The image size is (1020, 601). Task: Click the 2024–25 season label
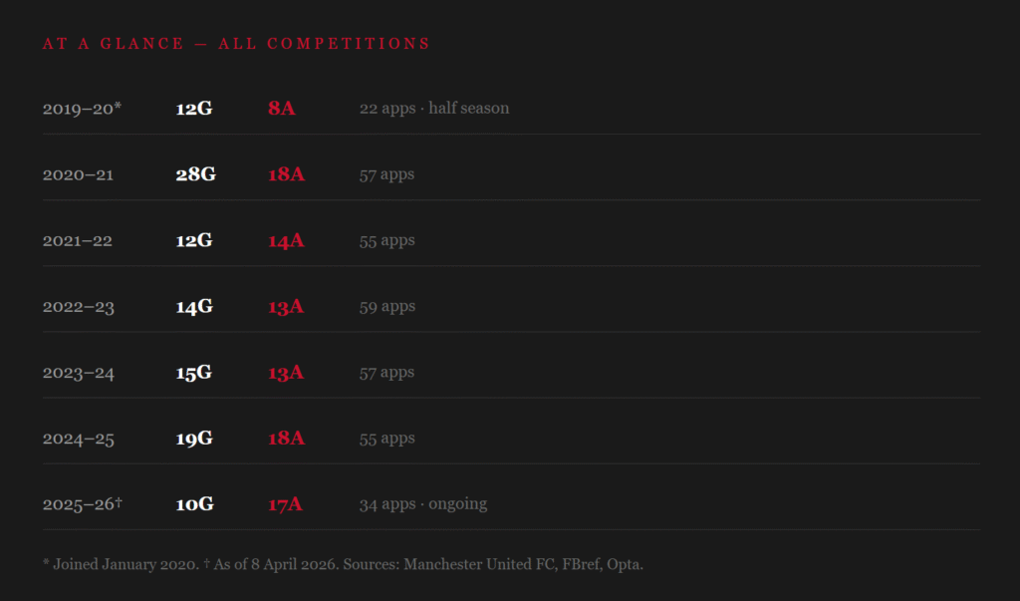pos(78,439)
